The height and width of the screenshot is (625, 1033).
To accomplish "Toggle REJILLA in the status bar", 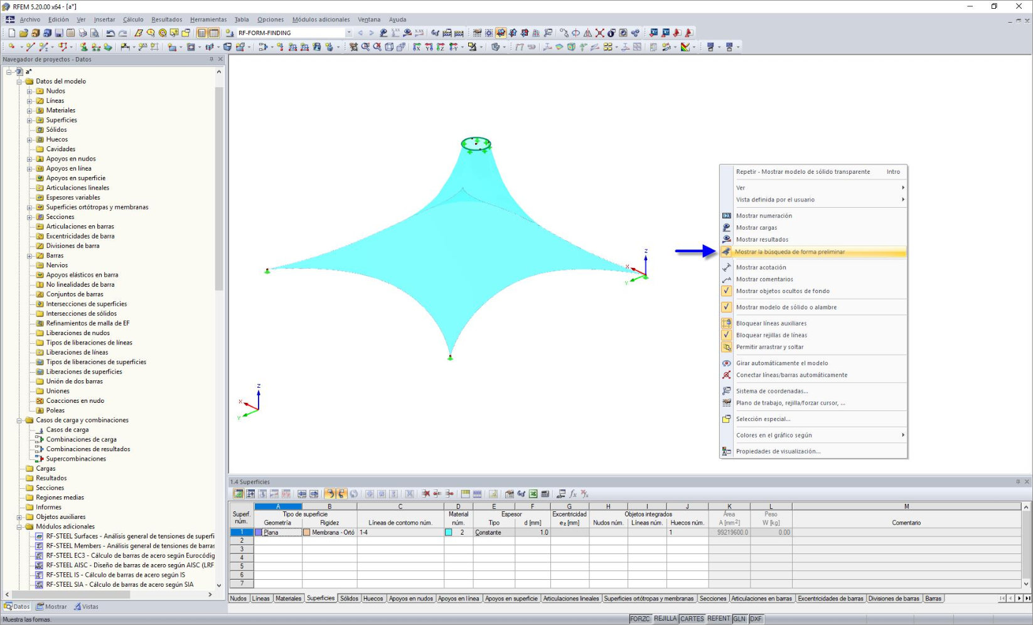I will tap(665, 619).
